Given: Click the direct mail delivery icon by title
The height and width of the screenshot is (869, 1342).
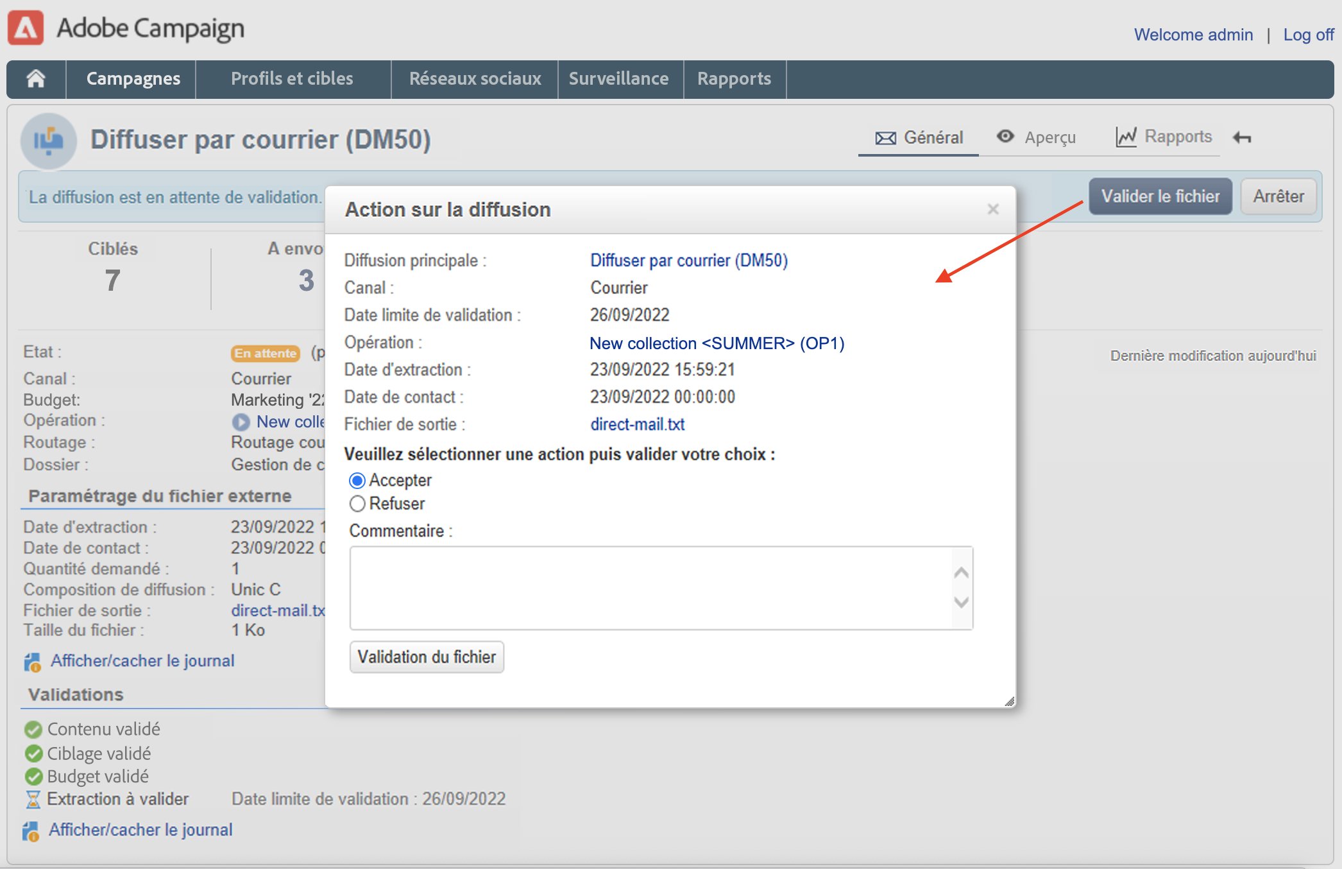Looking at the screenshot, I should coord(49,140).
